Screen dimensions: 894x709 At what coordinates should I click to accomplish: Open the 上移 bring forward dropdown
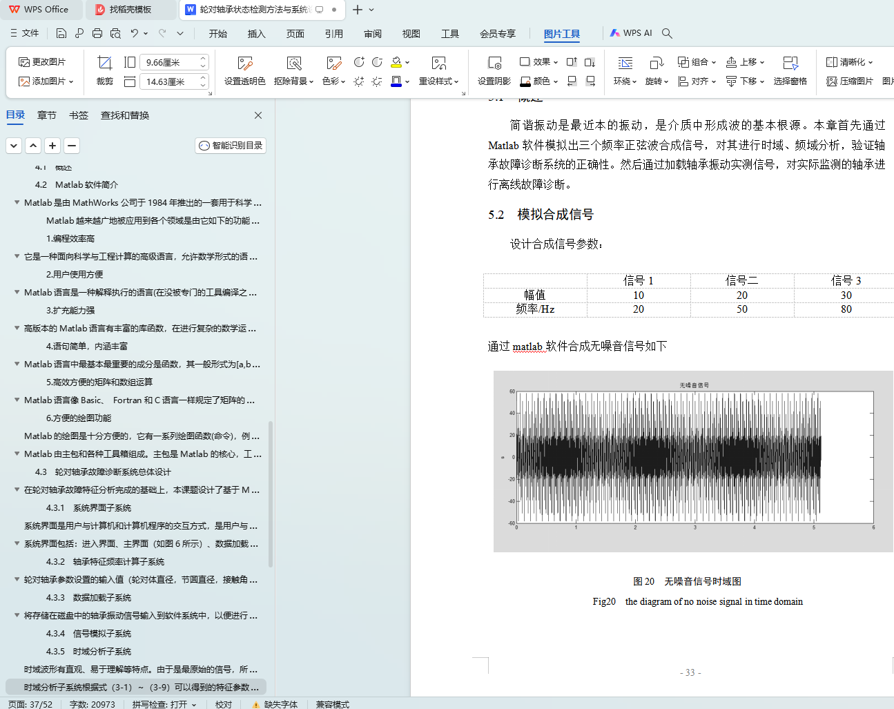[x=746, y=62]
